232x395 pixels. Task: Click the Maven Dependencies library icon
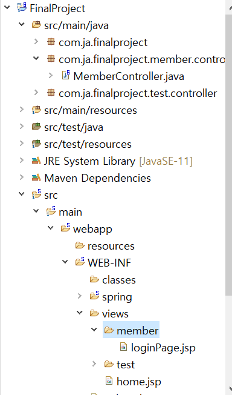point(36,178)
